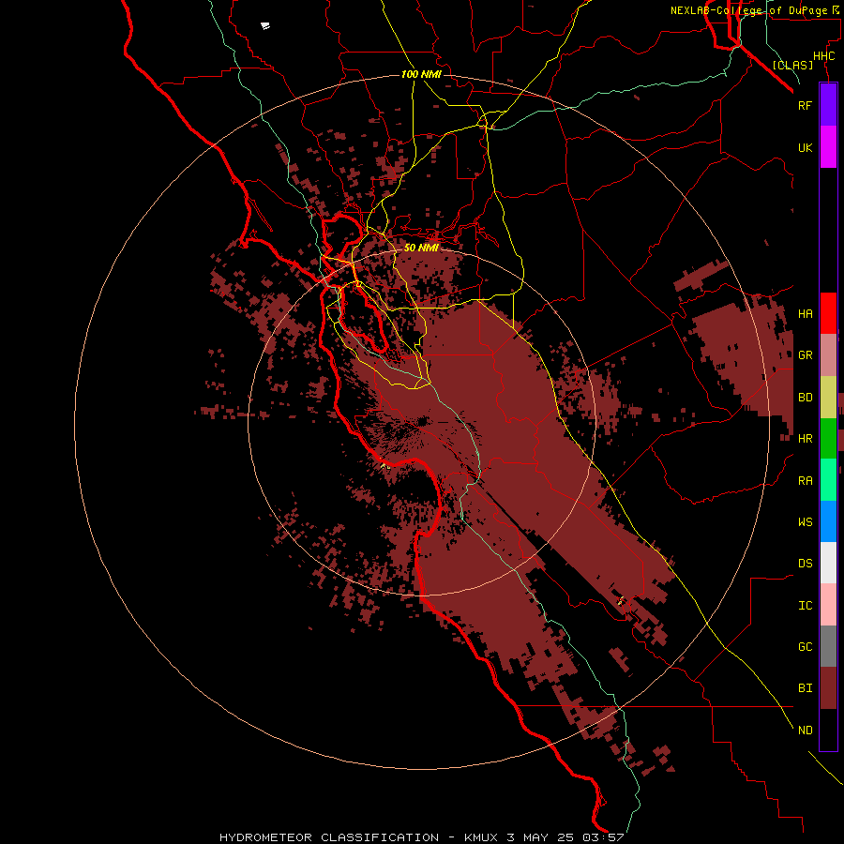
Task: Click the 'ND' legend label text
Action: [805, 730]
